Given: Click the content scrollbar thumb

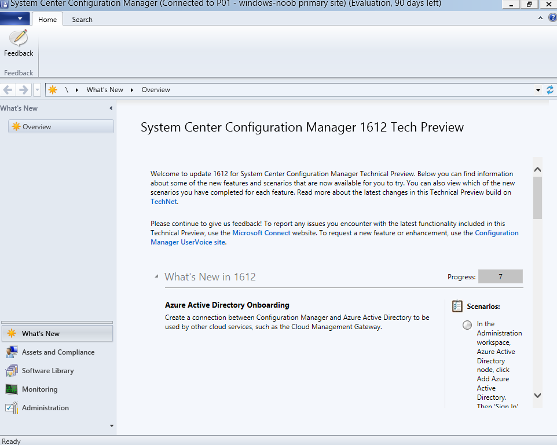Looking at the screenshot, I should (x=537, y=198).
